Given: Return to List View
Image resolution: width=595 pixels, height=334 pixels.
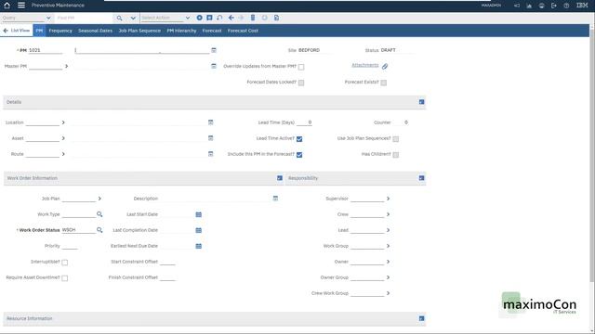Looking at the screenshot, I should point(17,31).
